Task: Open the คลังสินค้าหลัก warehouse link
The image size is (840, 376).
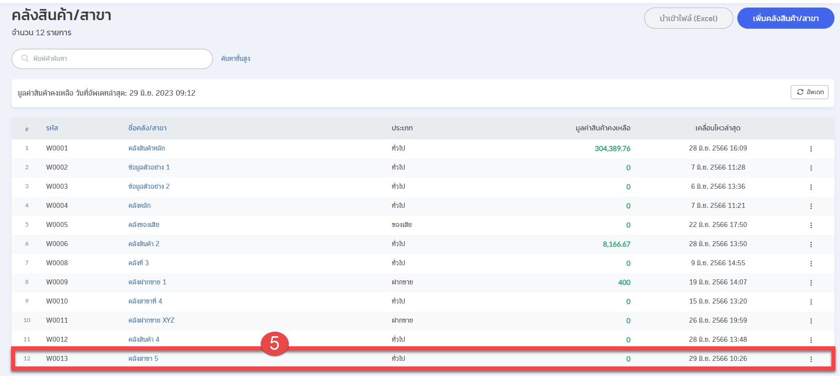Action: tap(146, 148)
